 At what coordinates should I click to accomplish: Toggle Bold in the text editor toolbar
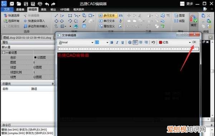tap(112, 42)
